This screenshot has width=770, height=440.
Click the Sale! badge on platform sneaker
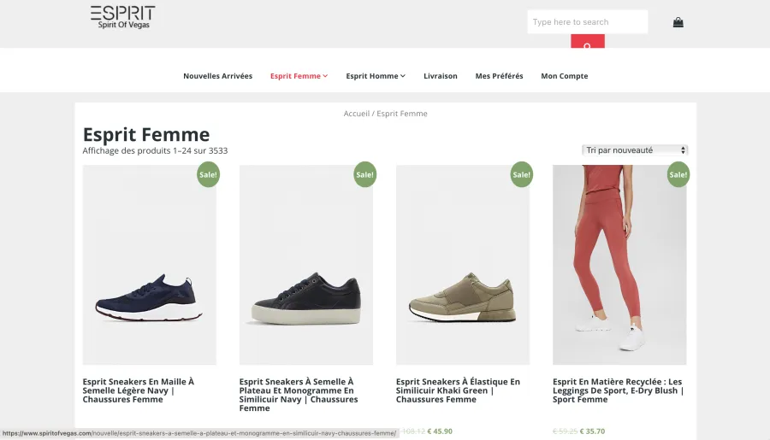364,174
